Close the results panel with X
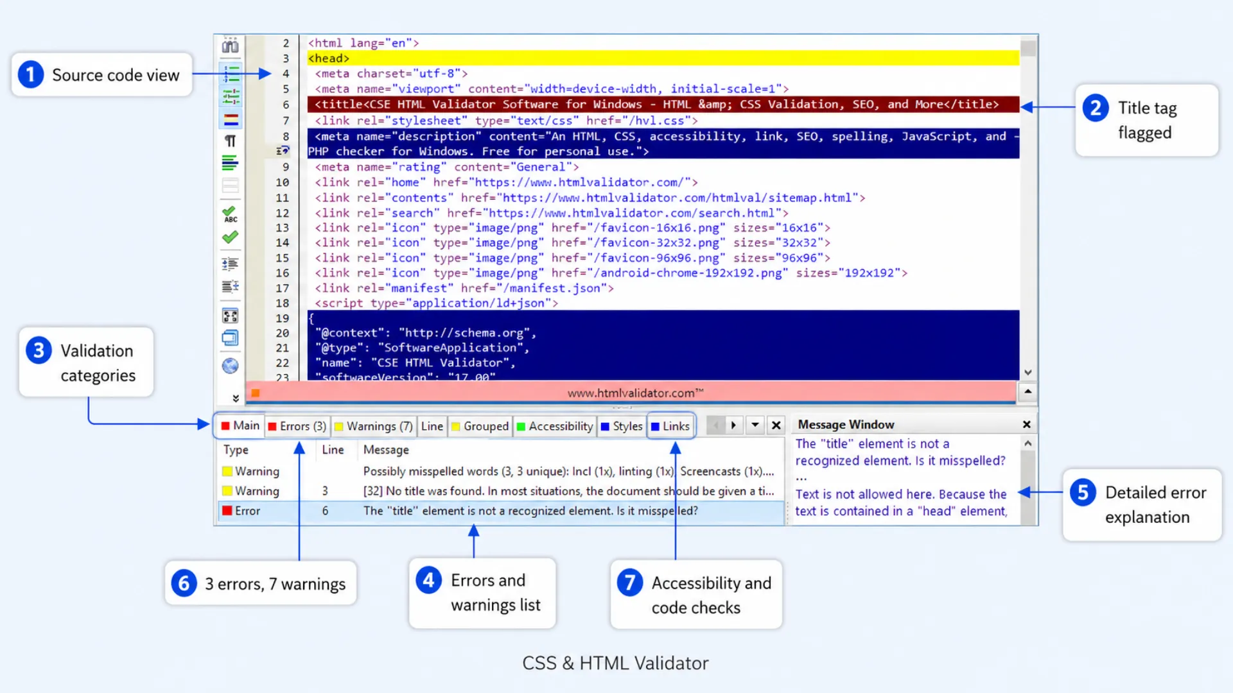This screenshot has width=1233, height=693. point(776,425)
